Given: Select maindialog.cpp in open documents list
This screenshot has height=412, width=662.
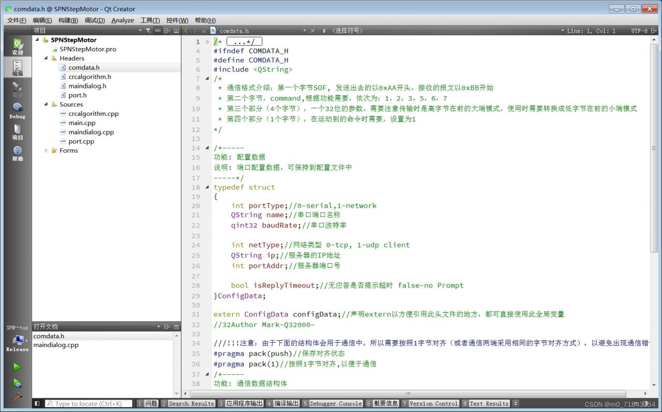Looking at the screenshot, I should point(56,345).
